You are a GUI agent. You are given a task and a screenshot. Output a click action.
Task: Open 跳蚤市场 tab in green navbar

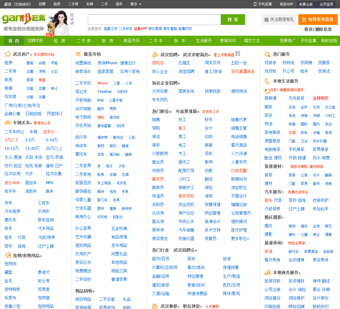pyautogui.click(x=132, y=41)
